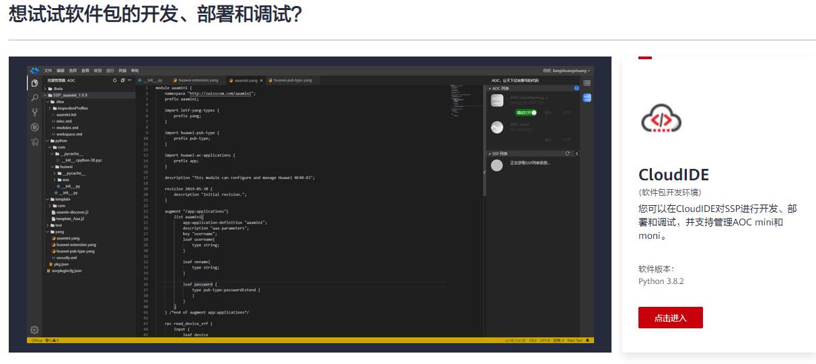The width and height of the screenshot is (816, 364).
Task: Click the minus icon in explorer header
Action: (130, 80)
